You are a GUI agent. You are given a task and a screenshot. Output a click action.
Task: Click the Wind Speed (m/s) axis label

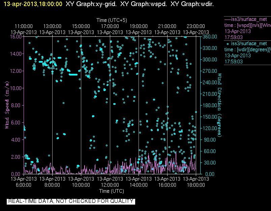click(7, 105)
